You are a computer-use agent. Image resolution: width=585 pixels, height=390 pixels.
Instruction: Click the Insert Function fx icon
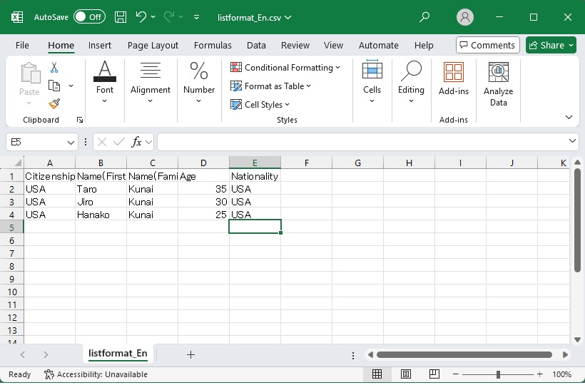click(x=137, y=142)
